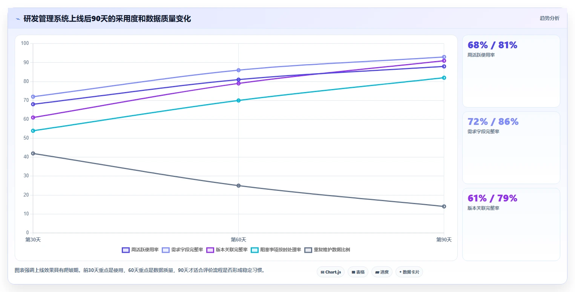Click the 需求字段完整率 point at 第30天
The width and height of the screenshot is (575, 292).
point(33,97)
